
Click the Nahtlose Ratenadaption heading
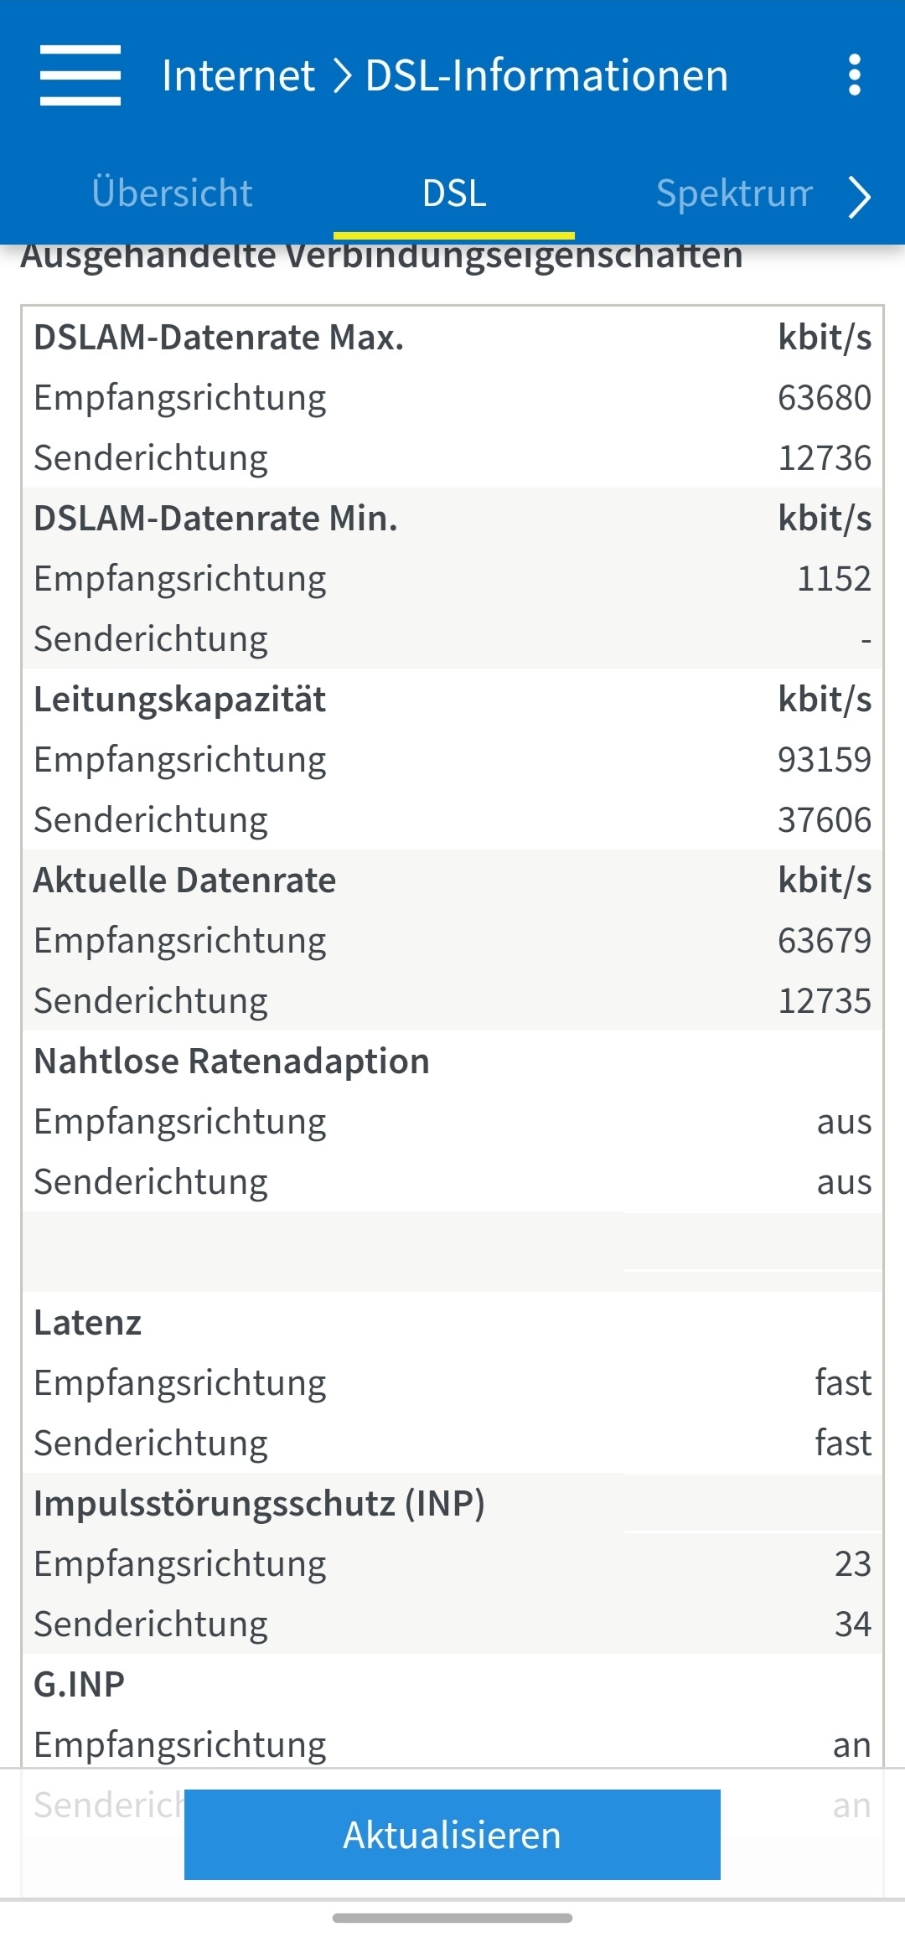pyautogui.click(x=231, y=1061)
